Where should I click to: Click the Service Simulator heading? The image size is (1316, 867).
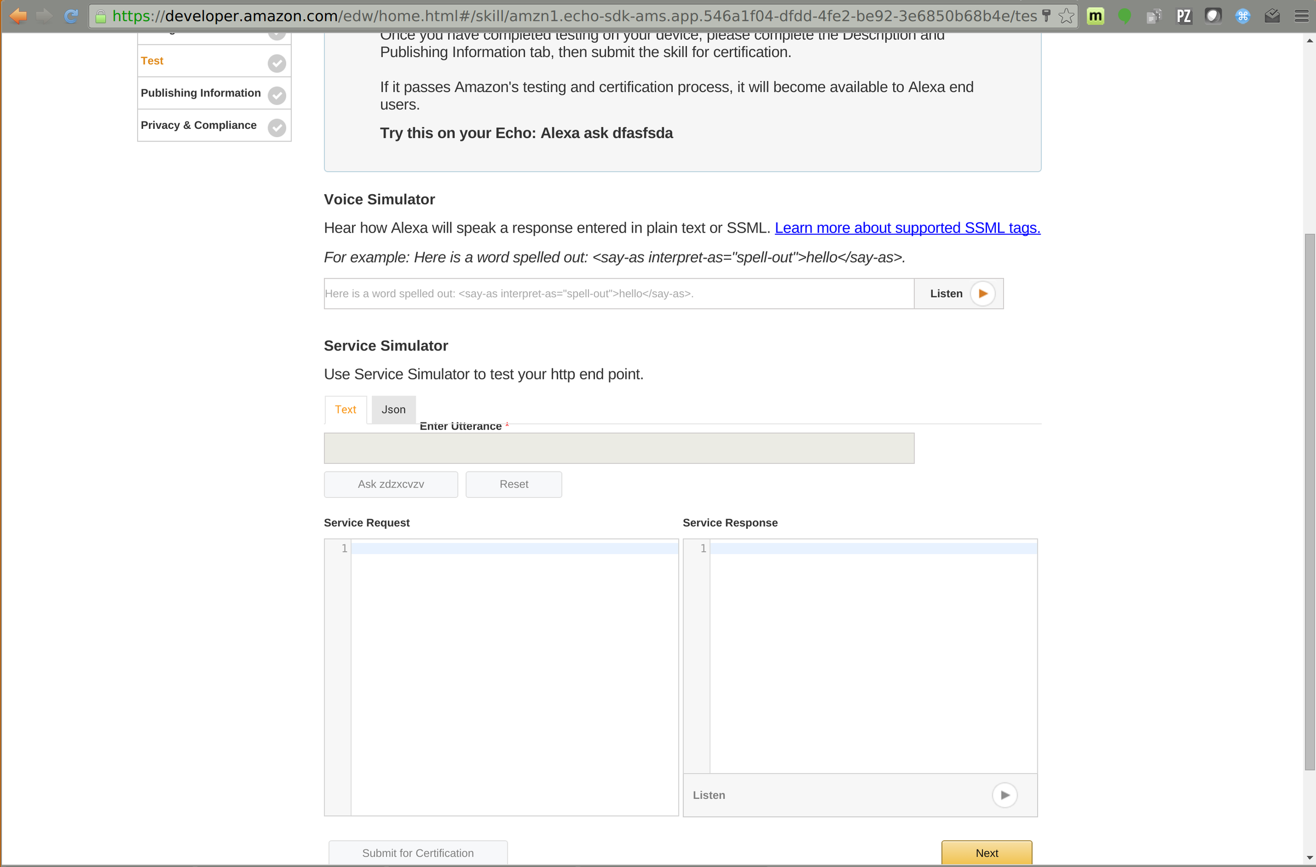pyautogui.click(x=386, y=345)
